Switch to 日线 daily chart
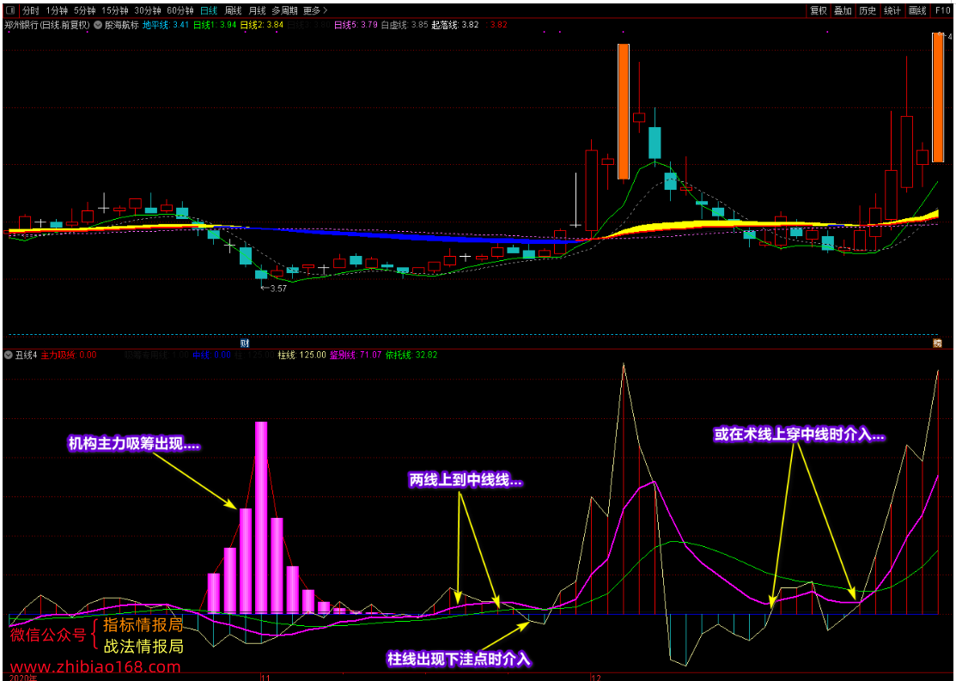The image size is (956, 681). point(209,10)
